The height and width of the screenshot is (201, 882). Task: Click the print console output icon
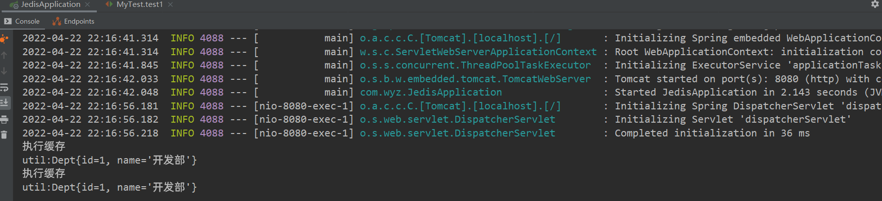pyautogui.click(x=4, y=119)
